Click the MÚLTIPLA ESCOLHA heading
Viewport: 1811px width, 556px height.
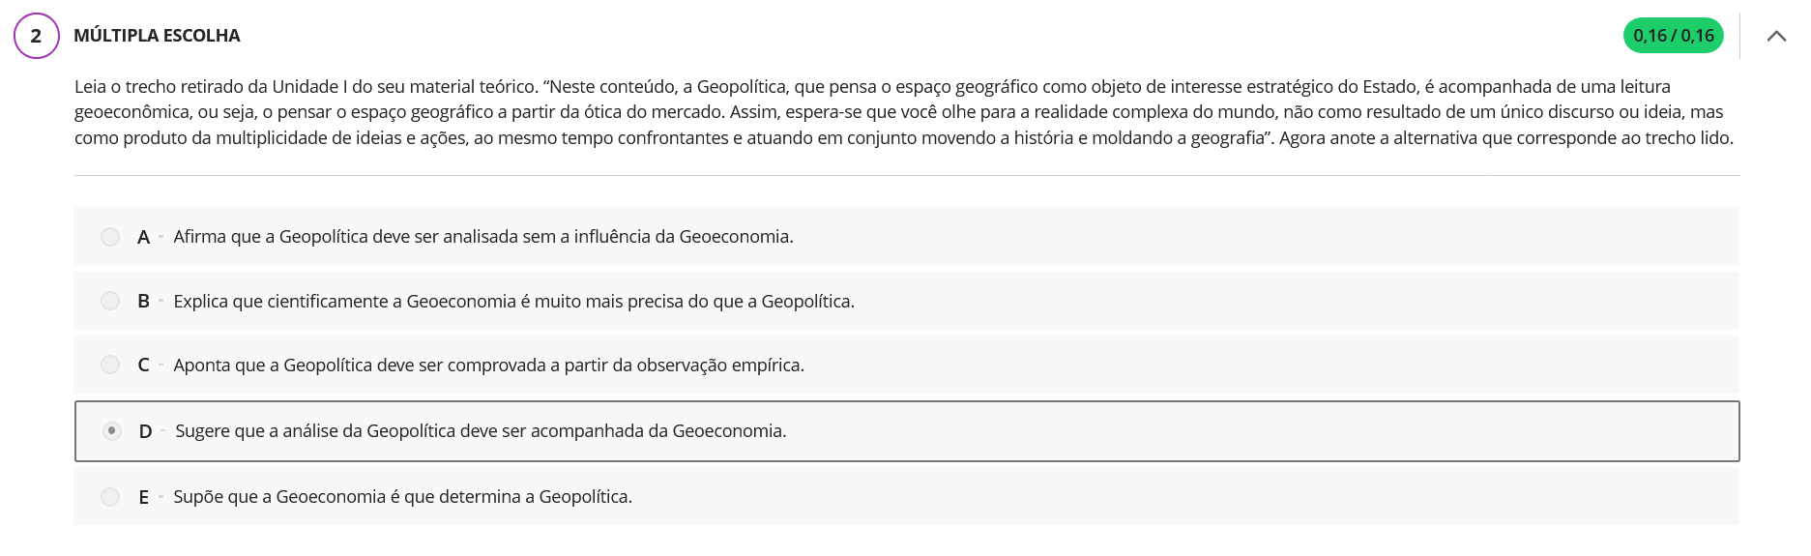point(157,36)
